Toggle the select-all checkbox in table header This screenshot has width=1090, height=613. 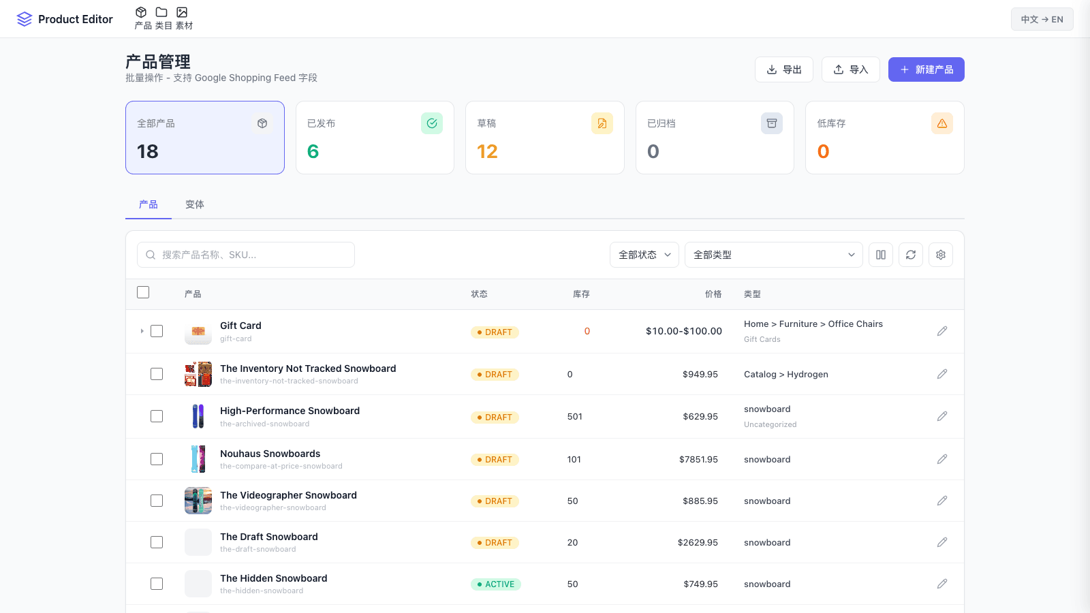[x=143, y=292]
